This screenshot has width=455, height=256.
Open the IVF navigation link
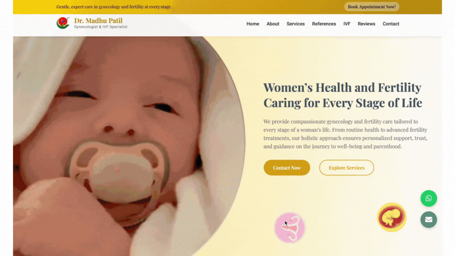click(347, 24)
